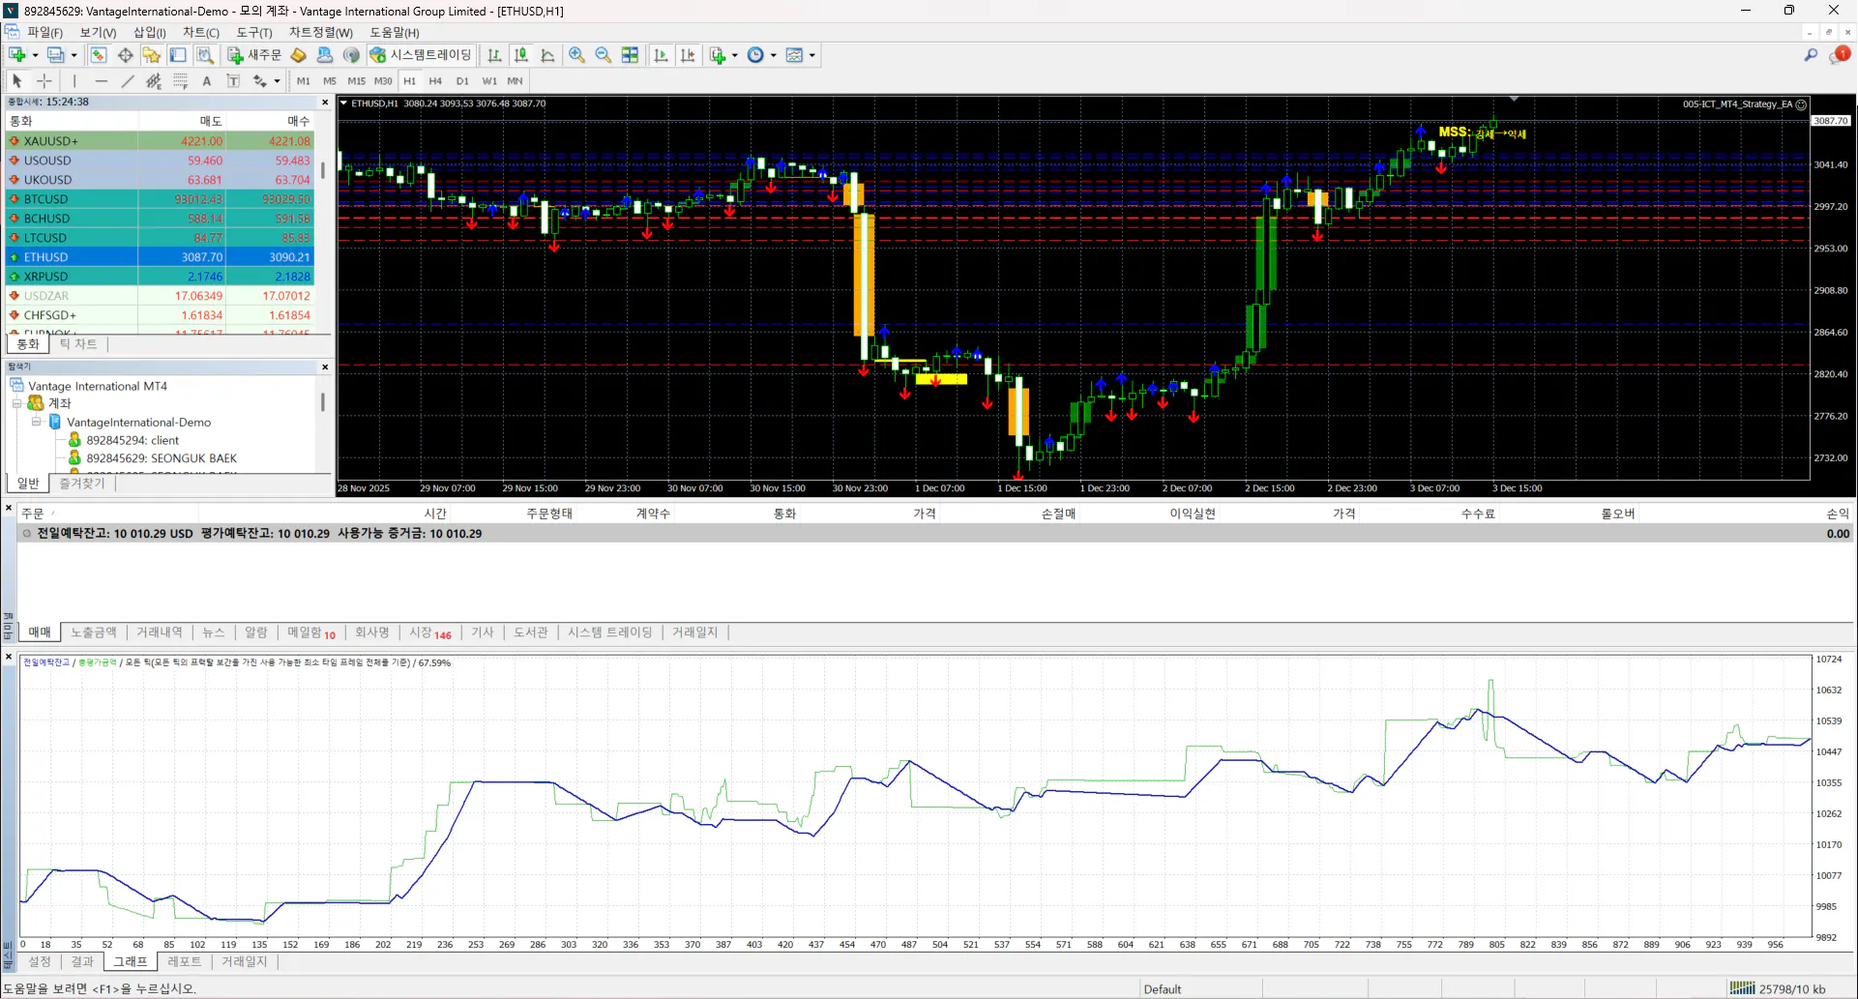Select the cursor arrow tool
Viewport: 1858px width, 999px height.
click(x=17, y=81)
